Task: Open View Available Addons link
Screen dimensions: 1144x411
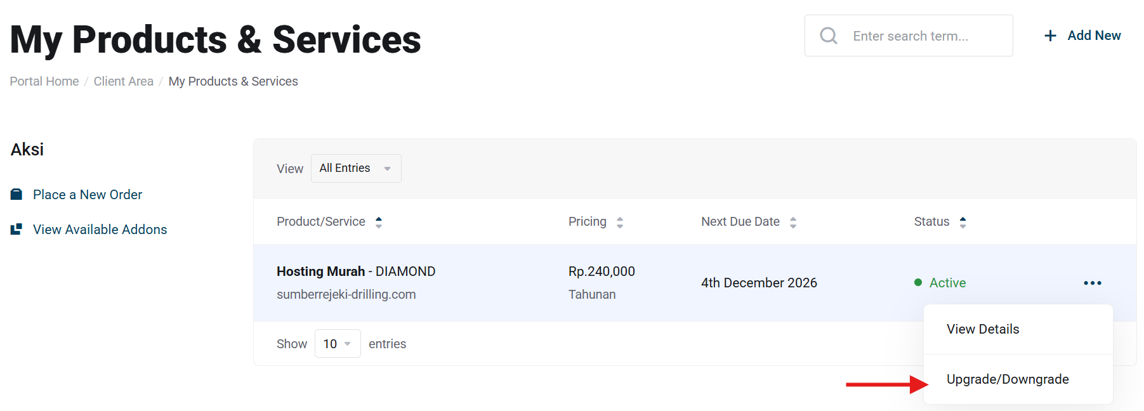Action: [100, 230]
